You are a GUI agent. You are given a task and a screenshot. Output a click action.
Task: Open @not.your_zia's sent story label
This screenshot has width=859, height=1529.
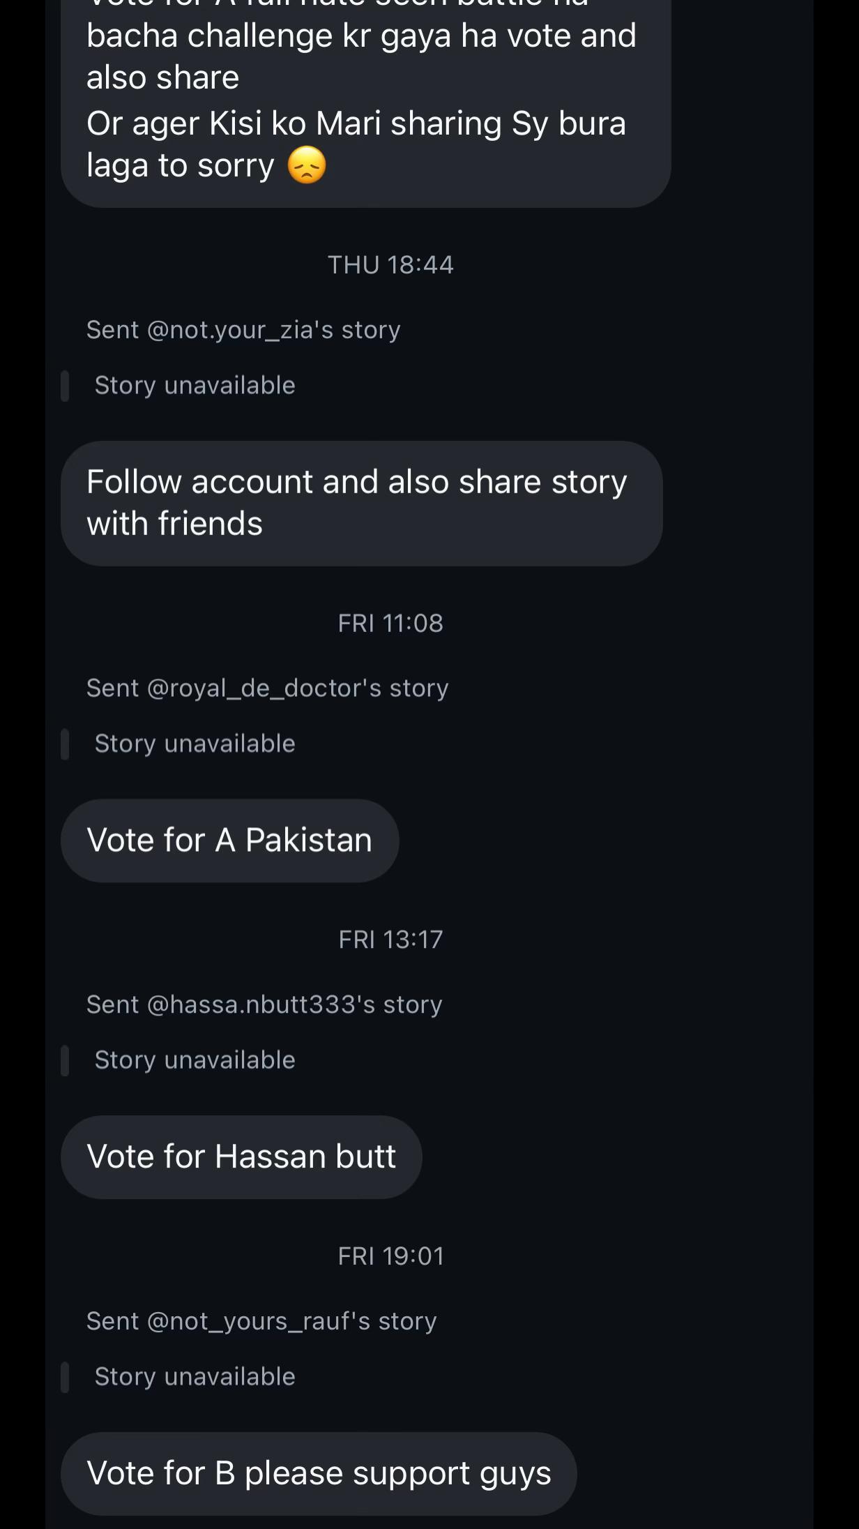pyautogui.click(x=243, y=330)
